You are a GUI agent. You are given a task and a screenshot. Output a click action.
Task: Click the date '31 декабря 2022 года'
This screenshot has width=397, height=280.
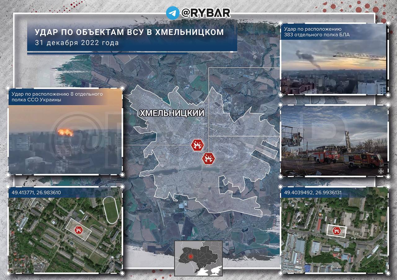[77, 43]
